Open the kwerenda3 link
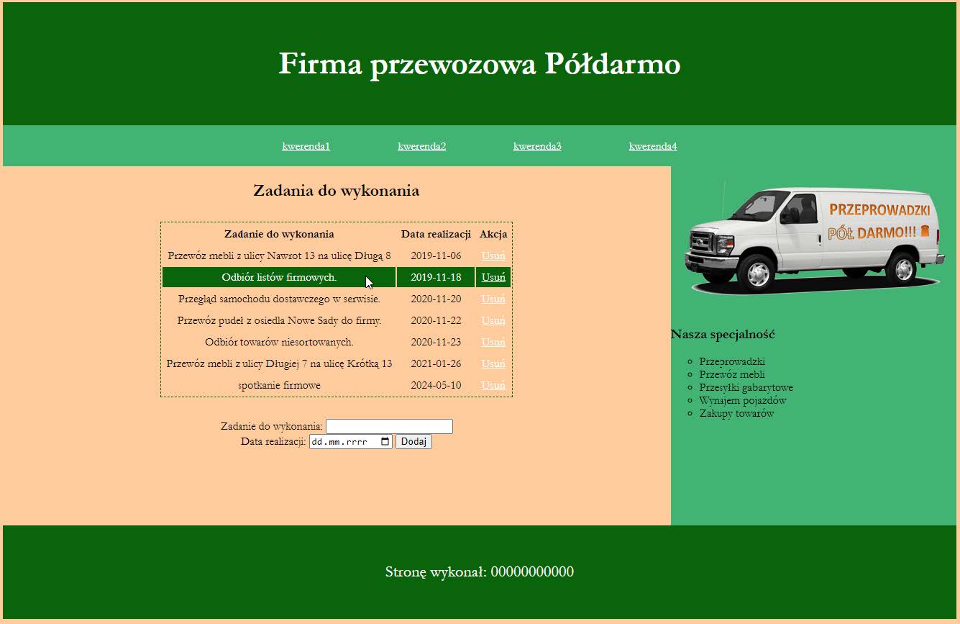Viewport: 960px width, 624px height. (x=537, y=145)
